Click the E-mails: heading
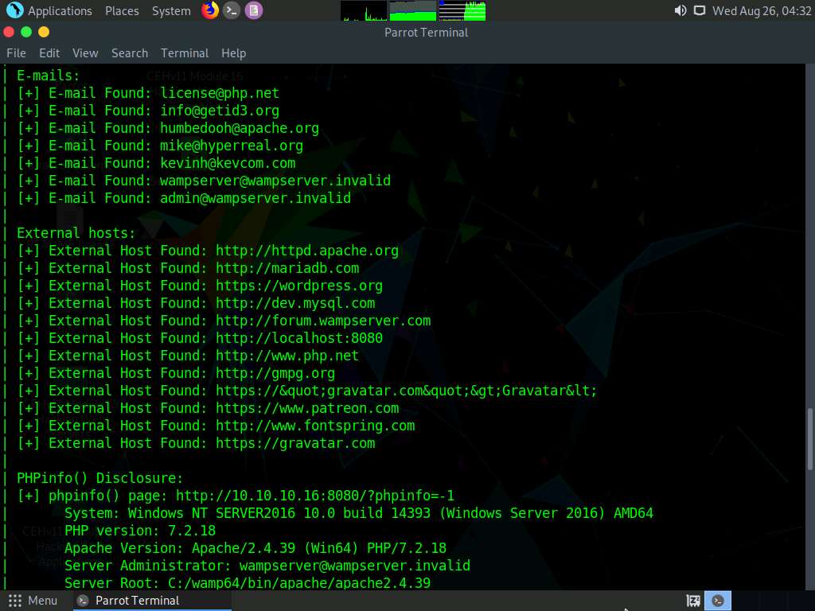 tap(49, 76)
